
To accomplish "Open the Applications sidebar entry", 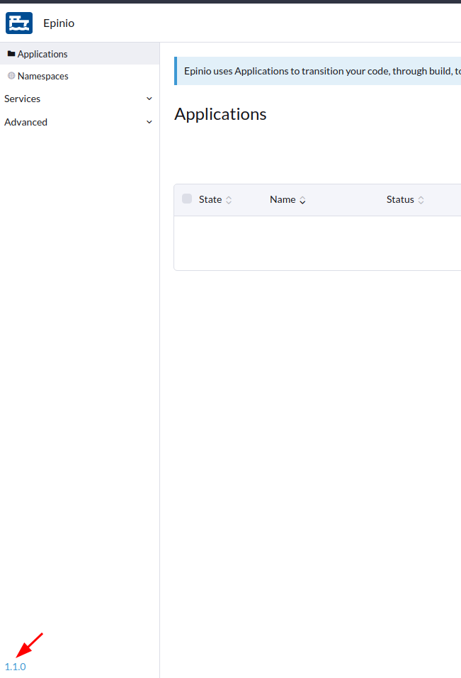I will point(42,53).
